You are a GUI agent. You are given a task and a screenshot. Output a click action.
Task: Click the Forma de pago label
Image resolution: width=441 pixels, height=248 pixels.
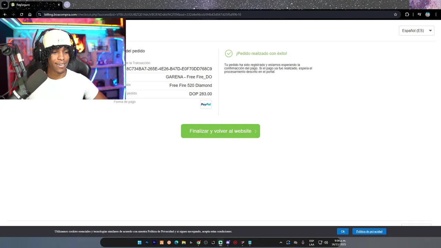[x=125, y=102]
